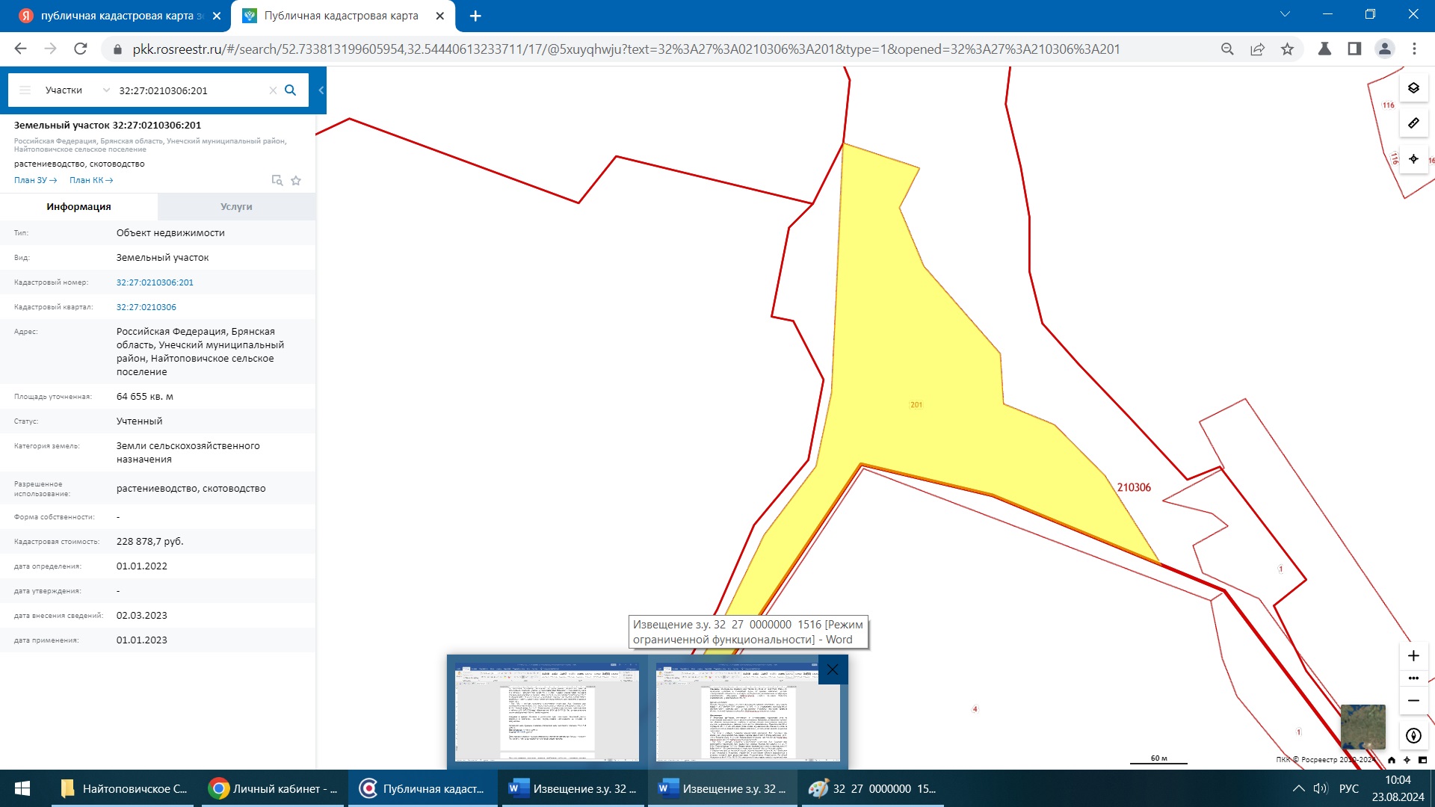The height and width of the screenshot is (807, 1435).
Task: Activate the location crosshair tool
Action: click(1413, 159)
